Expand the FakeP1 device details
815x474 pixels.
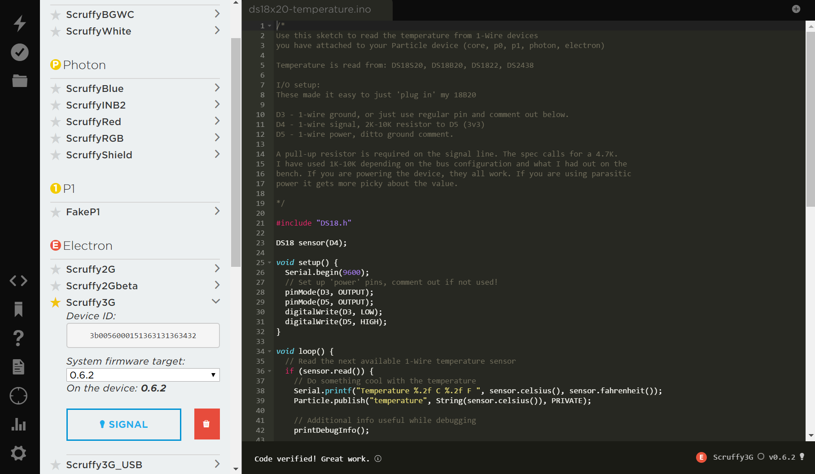[217, 211]
